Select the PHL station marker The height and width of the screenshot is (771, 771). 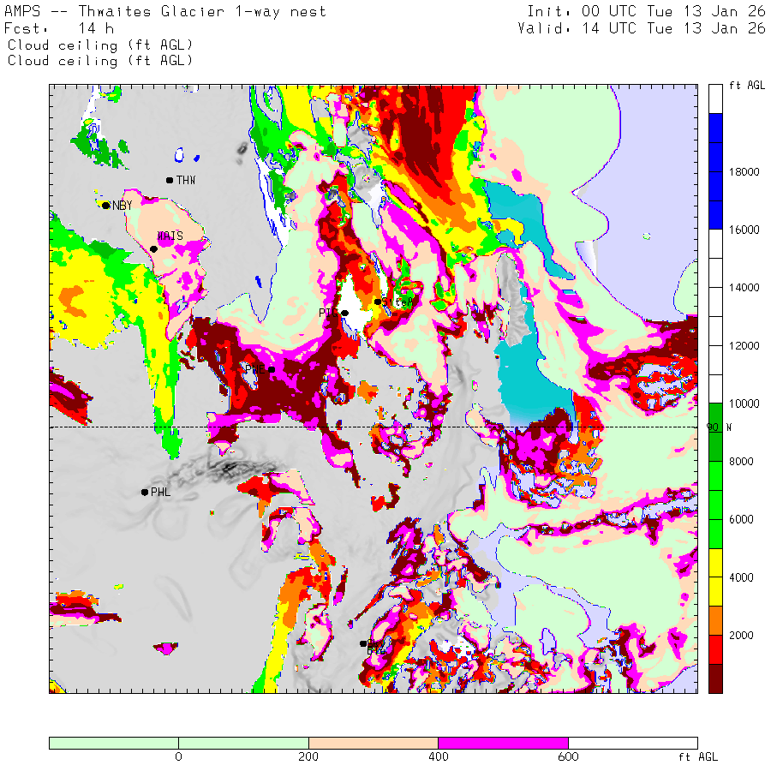[145, 492]
